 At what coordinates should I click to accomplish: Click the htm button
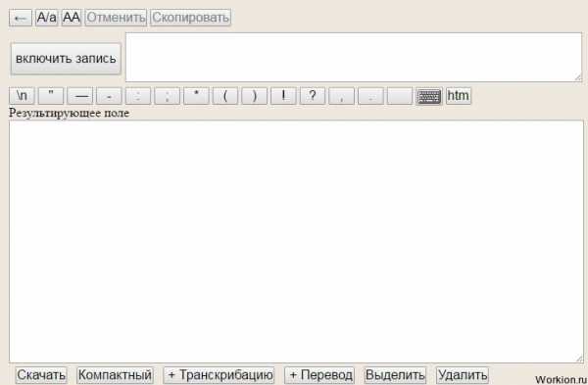459,96
